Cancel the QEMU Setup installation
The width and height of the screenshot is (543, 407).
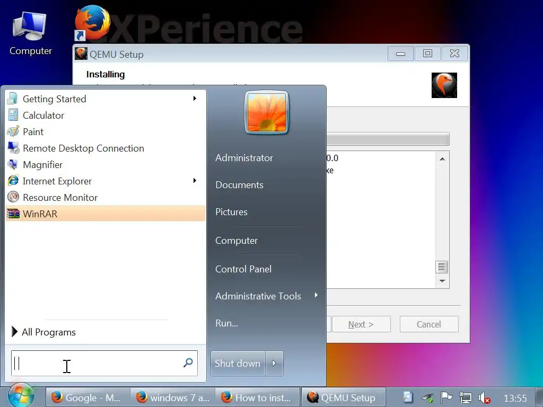(x=428, y=324)
